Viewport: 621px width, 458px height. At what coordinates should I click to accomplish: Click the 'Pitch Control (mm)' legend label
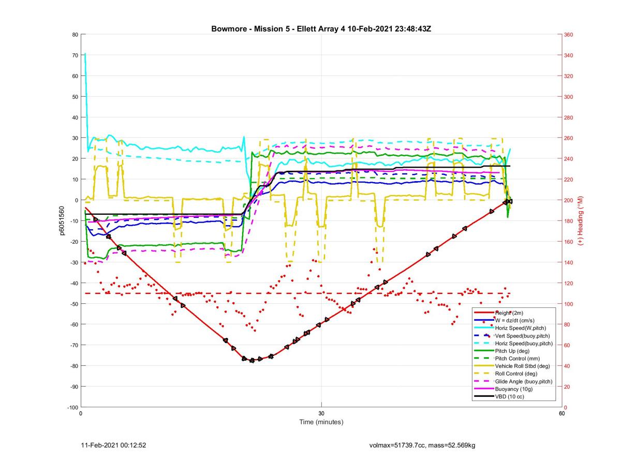click(x=517, y=359)
